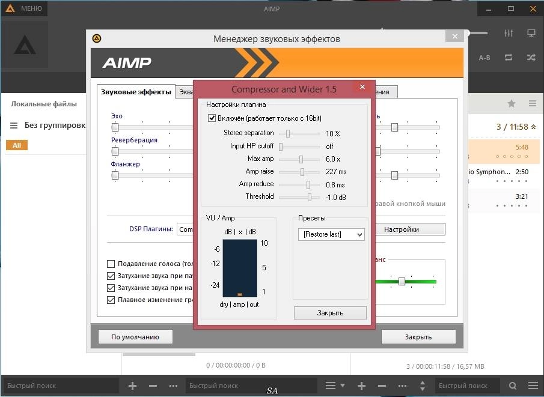Maximize the AIMP main window
The height and width of the screenshot is (397, 544).
pyautogui.click(x=511, y=8)
